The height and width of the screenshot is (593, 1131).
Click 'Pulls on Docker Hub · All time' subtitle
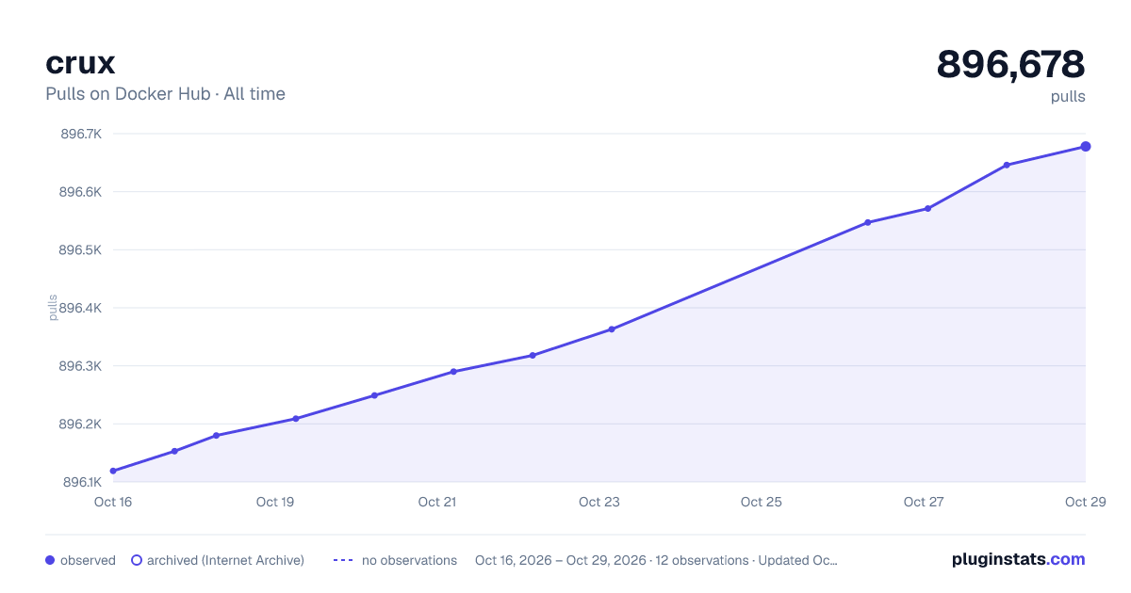[x=165, y=94]
